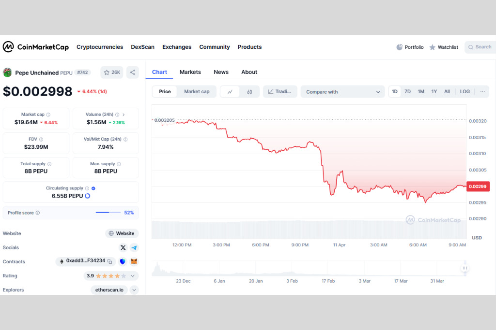
Task: Click Vol/Mkt Cap (24h) info icon
Action: tap(125, 139)
